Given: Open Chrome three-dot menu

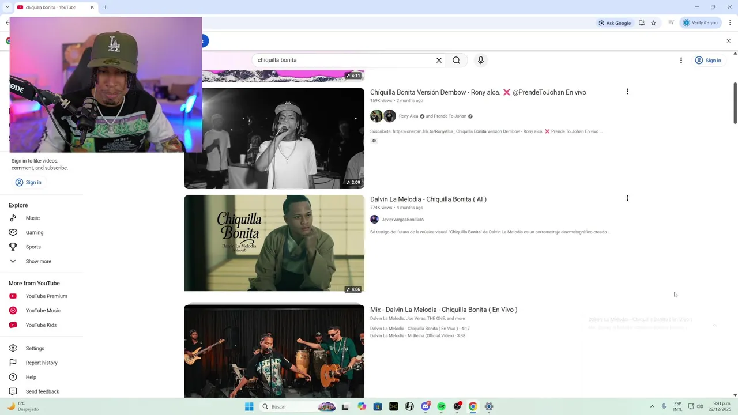Looking at the screenshot, I should pyautogui.click(x=729, y=23).
